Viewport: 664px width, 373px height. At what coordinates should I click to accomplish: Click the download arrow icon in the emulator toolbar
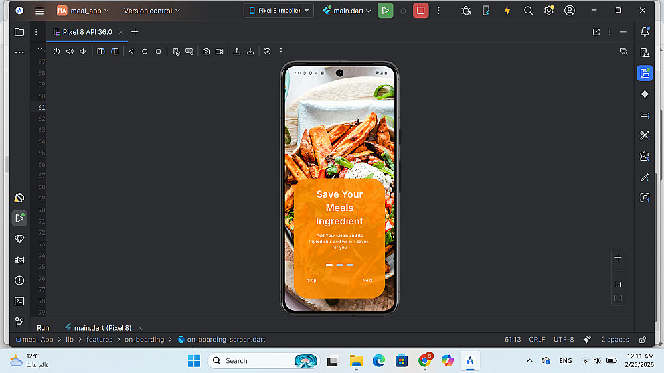tap(250, 52)
